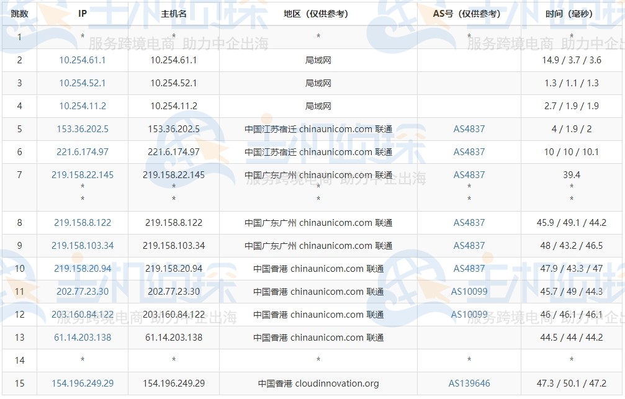
Task: Click the 地区 (仅供参考) column header
Action: [x=318, y=14]
